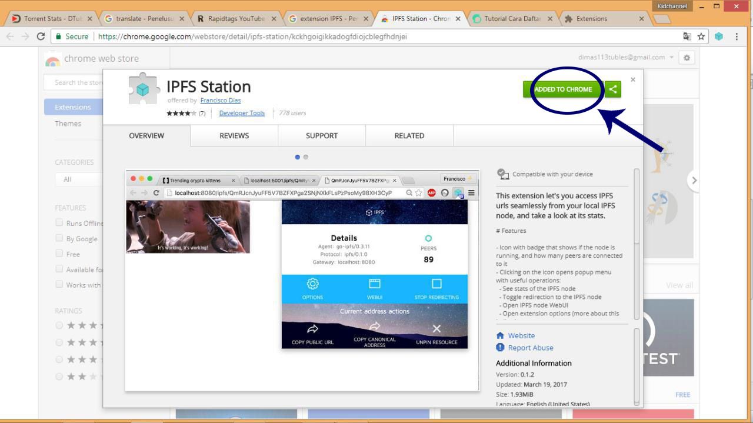
Task: Switch to the translate - Penelusuran tab
Action: (144, 19)
